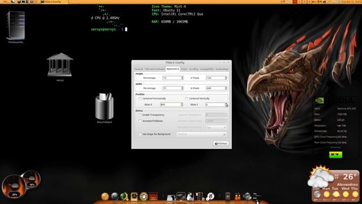
Task: Click the large fire CPU gauge
Action: (x=14, y=186)
